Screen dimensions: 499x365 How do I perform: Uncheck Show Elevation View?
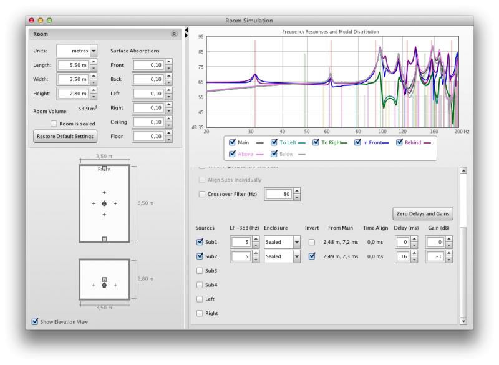35,322
